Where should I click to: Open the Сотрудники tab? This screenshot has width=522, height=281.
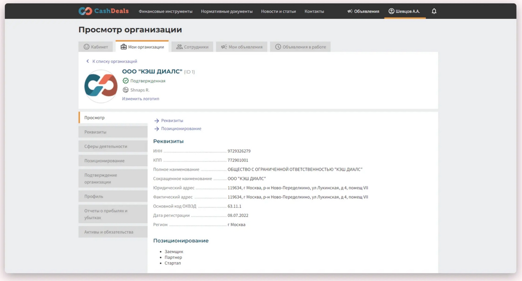(x=192, y=47)
